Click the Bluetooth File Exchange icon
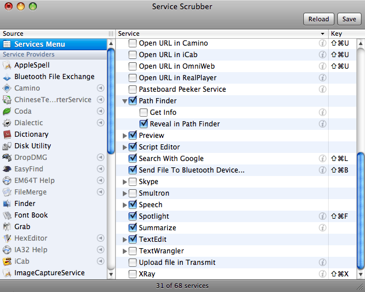 point(7,77)
